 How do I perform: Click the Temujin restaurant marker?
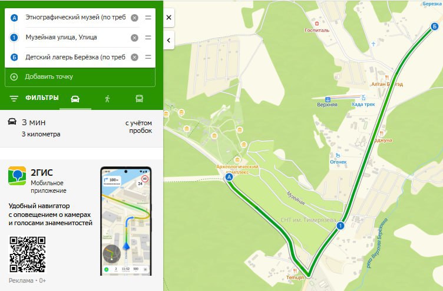295,274
